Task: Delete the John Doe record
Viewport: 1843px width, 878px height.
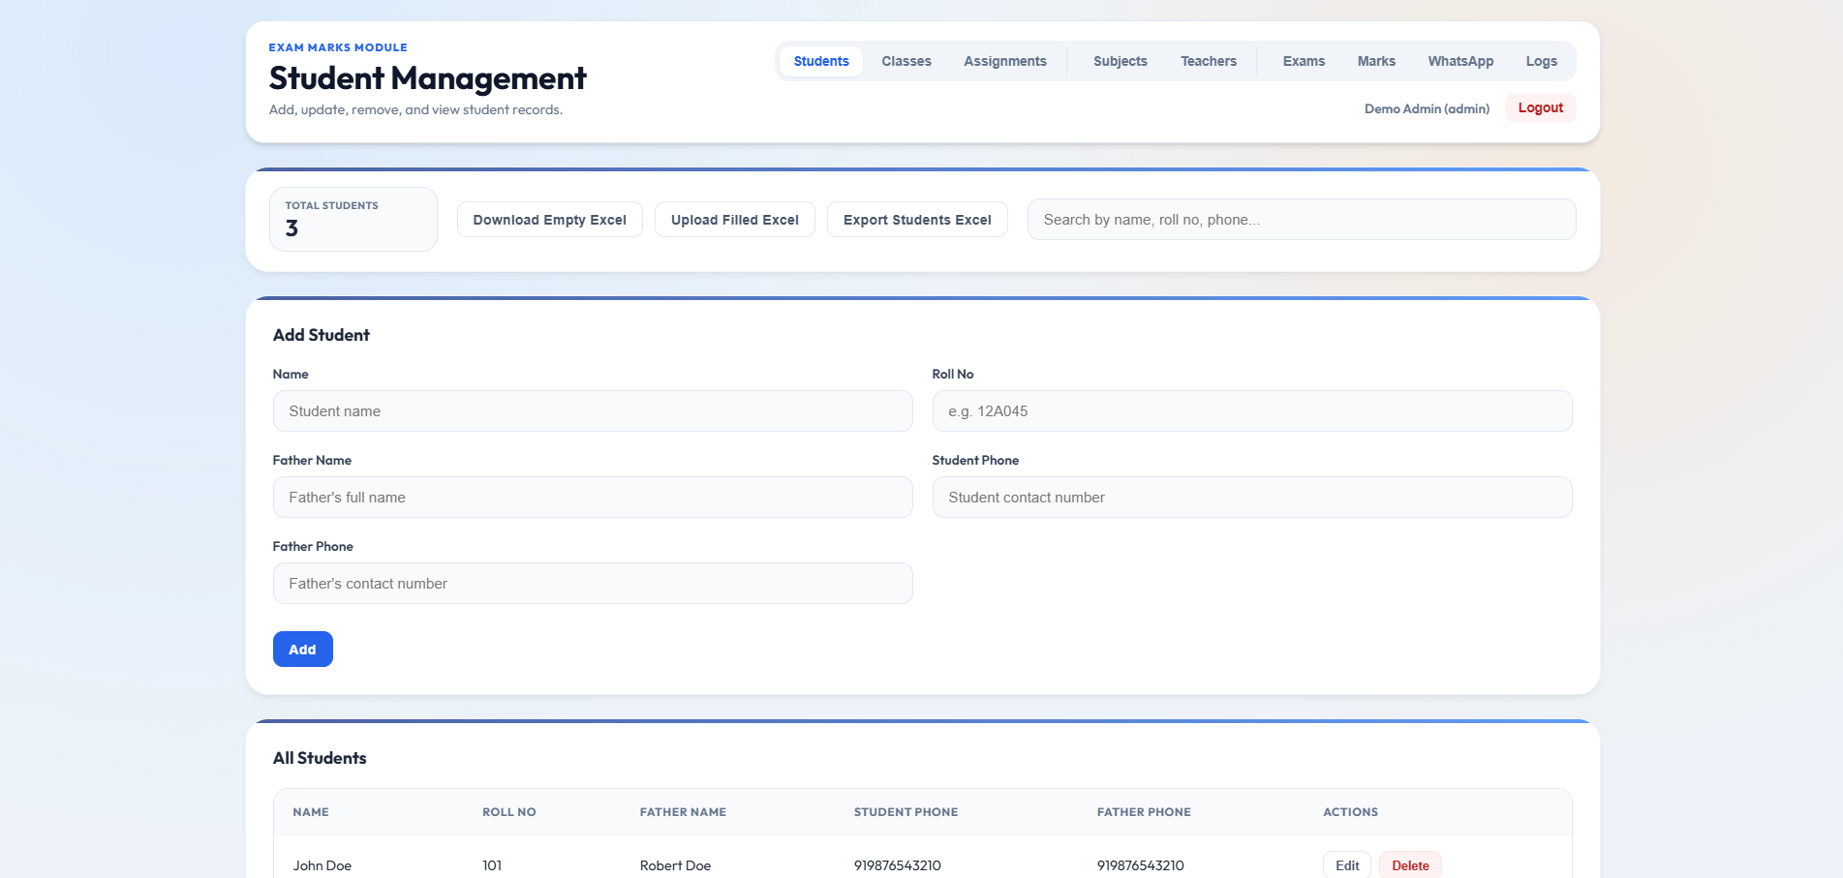Action: pos(1410,865)
